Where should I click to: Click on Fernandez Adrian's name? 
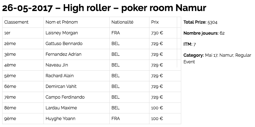[x=63, y=54]
